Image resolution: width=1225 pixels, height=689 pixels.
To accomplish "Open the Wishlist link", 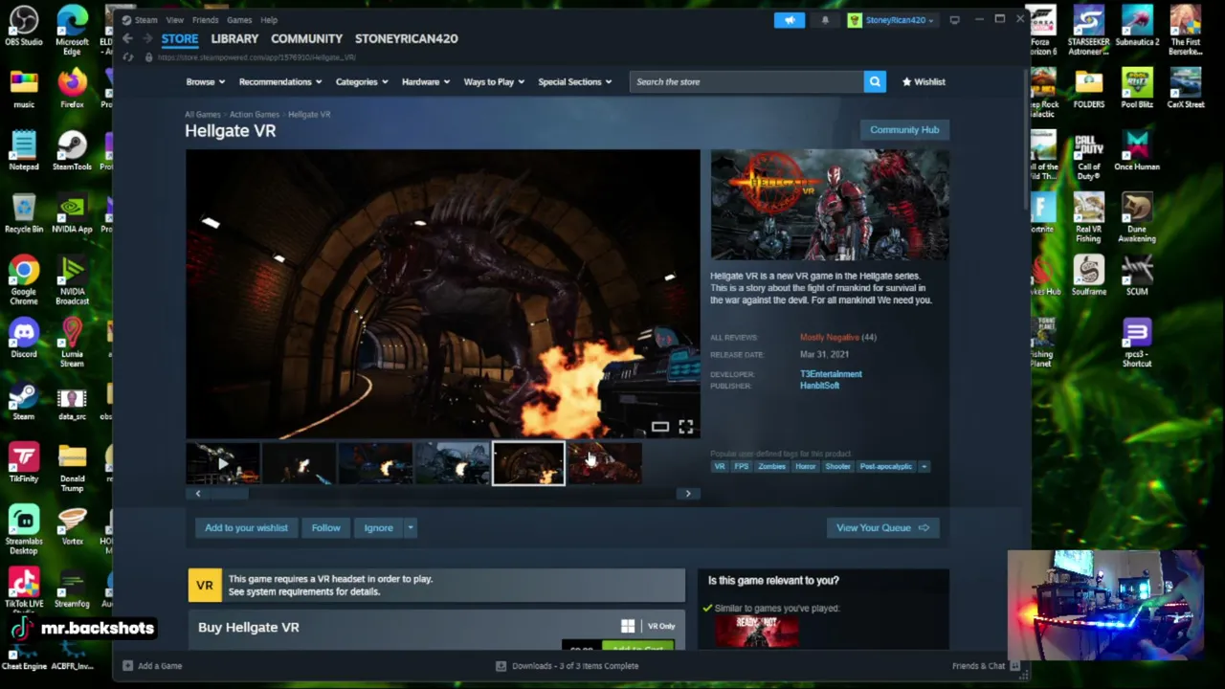I will (x=924, y=81).
